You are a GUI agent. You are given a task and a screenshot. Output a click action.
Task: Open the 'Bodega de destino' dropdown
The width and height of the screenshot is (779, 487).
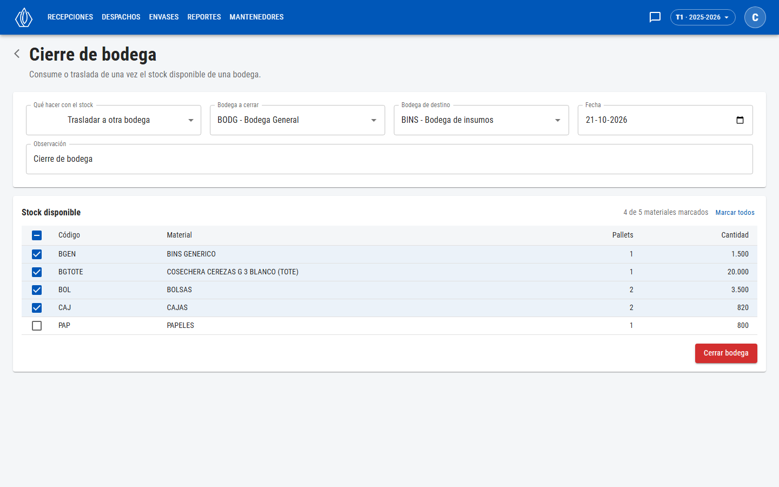481,120
